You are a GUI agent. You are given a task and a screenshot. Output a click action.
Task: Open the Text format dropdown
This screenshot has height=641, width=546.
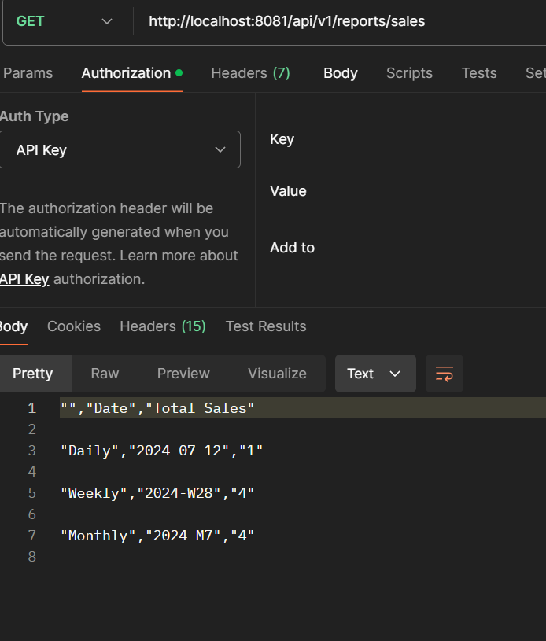pyautogui.click(x=375, y=374)
